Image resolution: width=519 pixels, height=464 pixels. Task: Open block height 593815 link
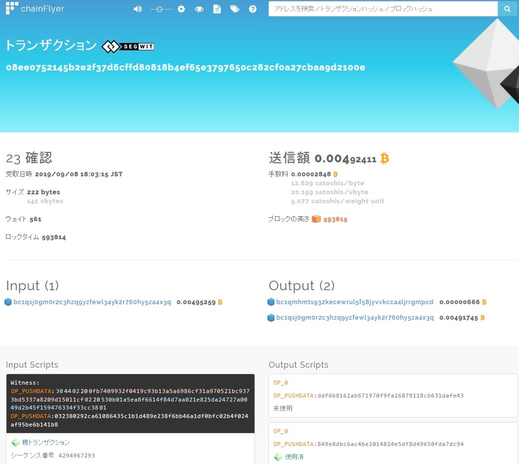click(x=335, y=219)
